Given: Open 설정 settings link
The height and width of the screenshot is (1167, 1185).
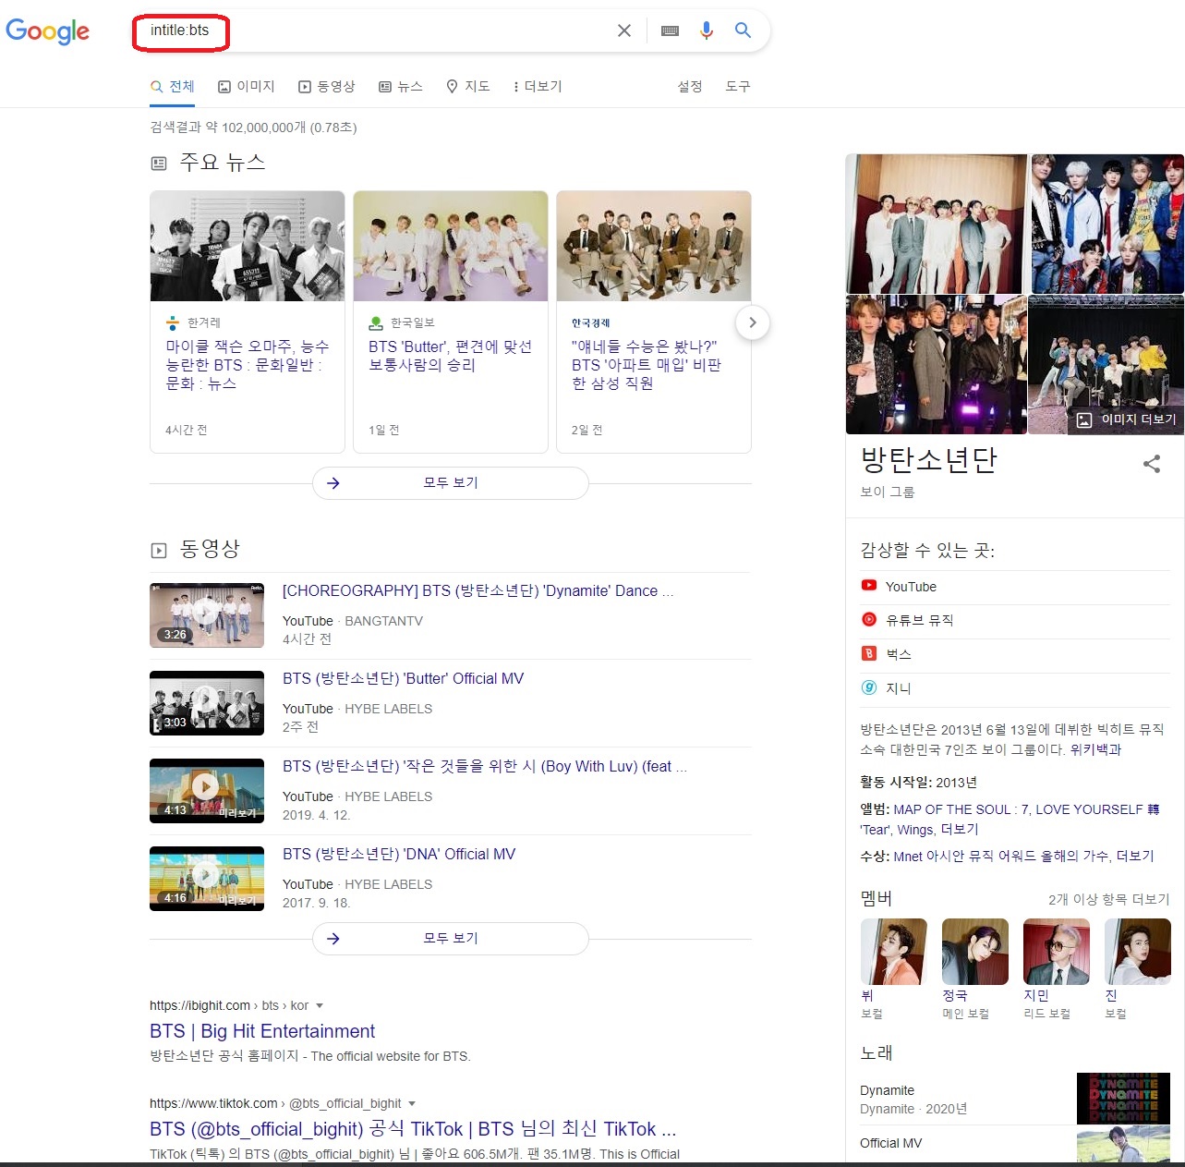Looking at the screenshot, I should [x=690, y=86].
